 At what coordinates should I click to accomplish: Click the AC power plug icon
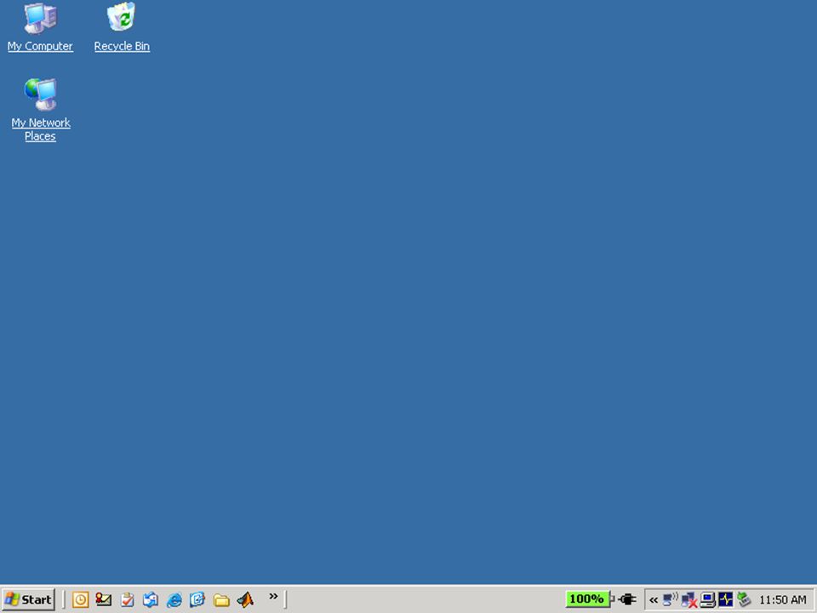(627, 599)
